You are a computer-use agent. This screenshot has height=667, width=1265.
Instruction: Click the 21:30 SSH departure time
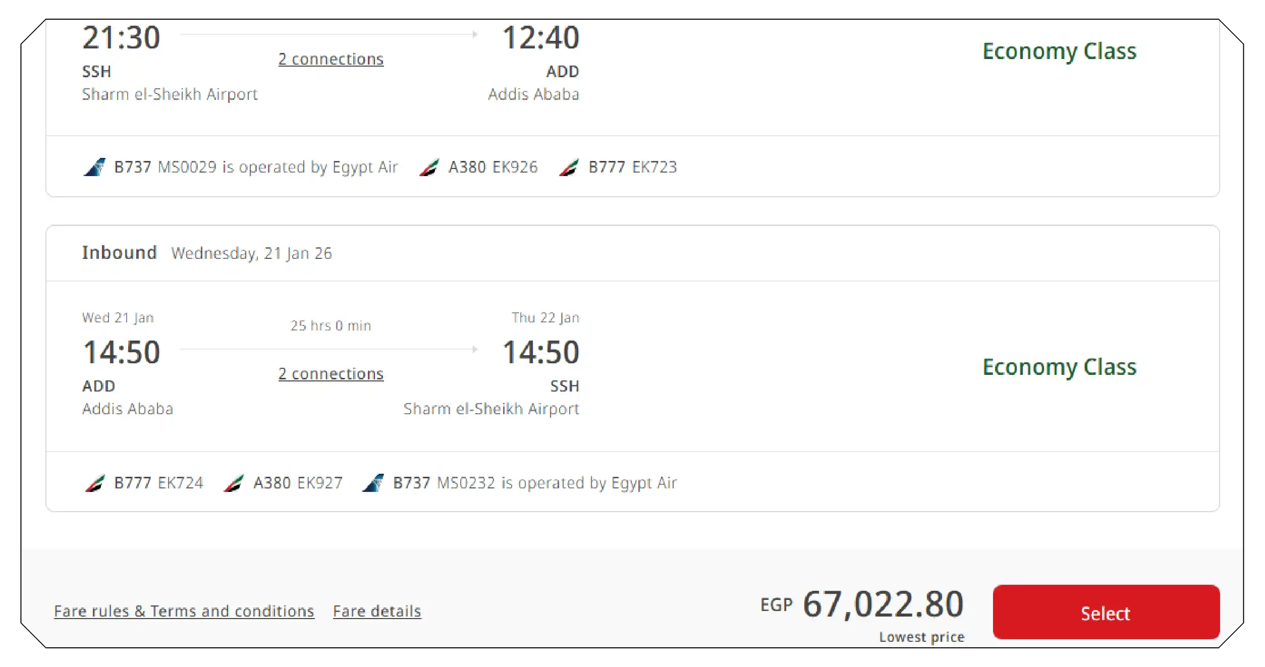coord(120,37)
